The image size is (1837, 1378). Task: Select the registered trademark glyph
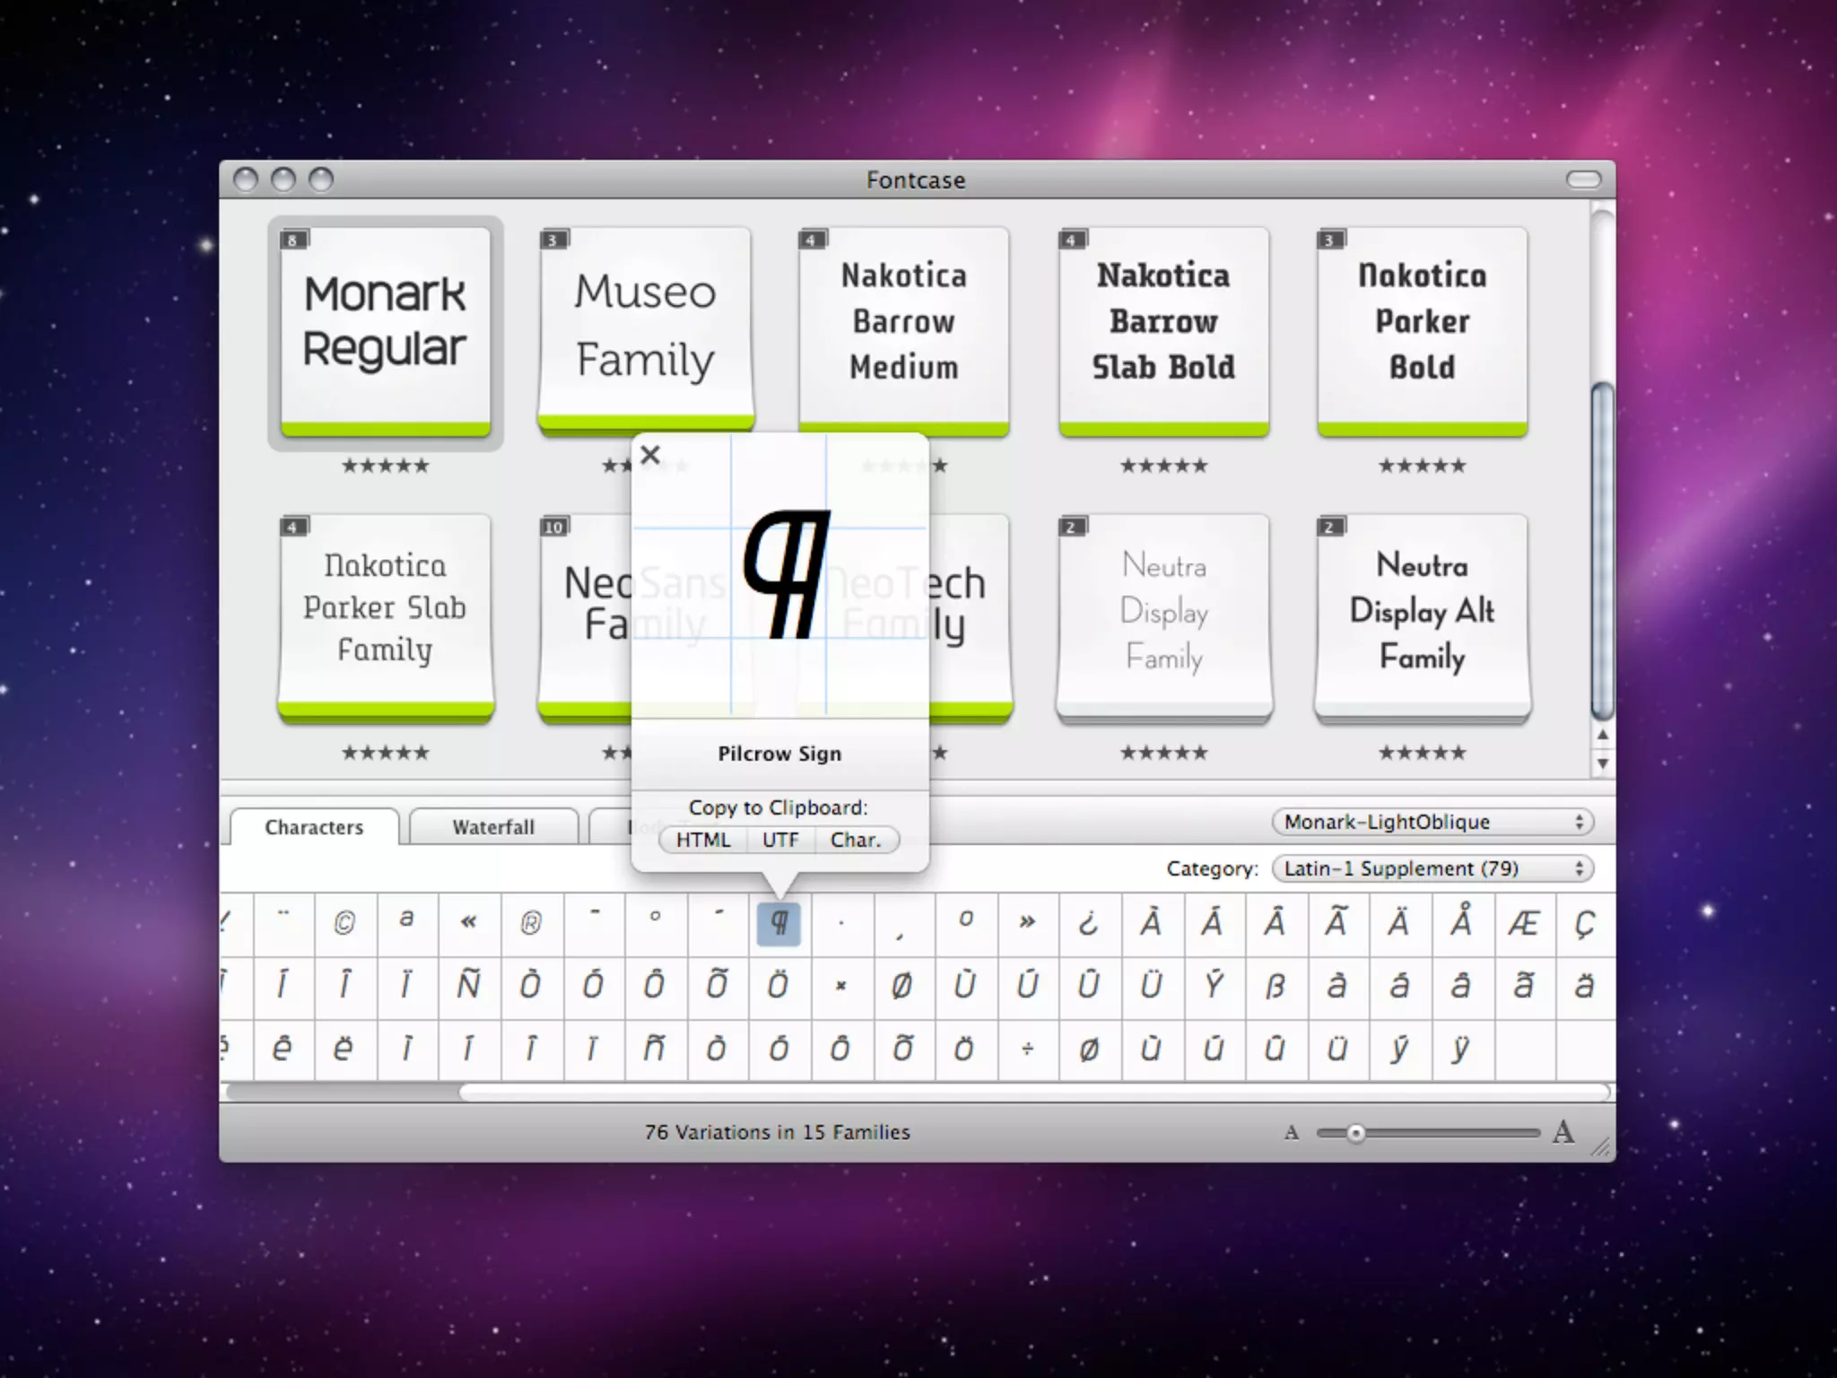(531, 922)
